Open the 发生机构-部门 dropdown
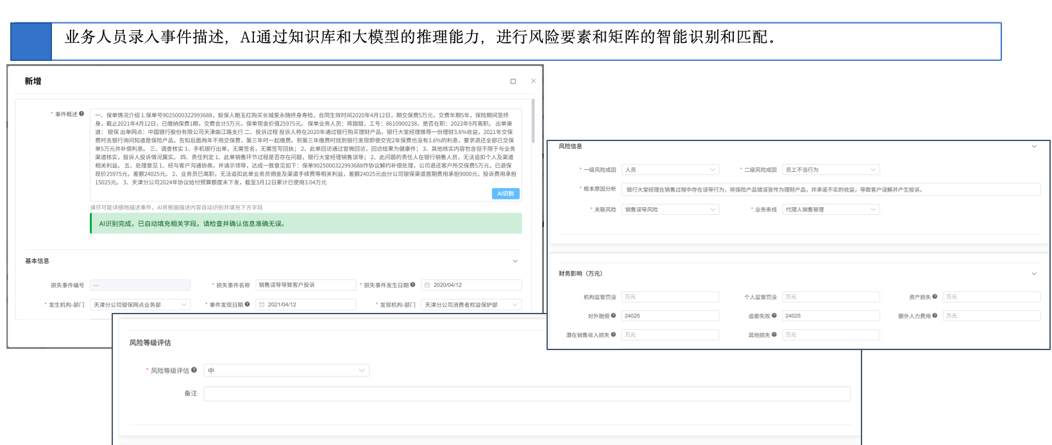The image size is (1052, 445). (140, 305)
